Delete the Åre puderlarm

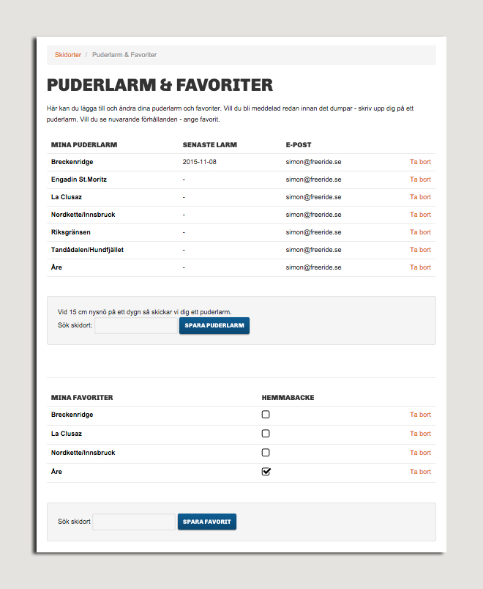[x=420, y=267]
